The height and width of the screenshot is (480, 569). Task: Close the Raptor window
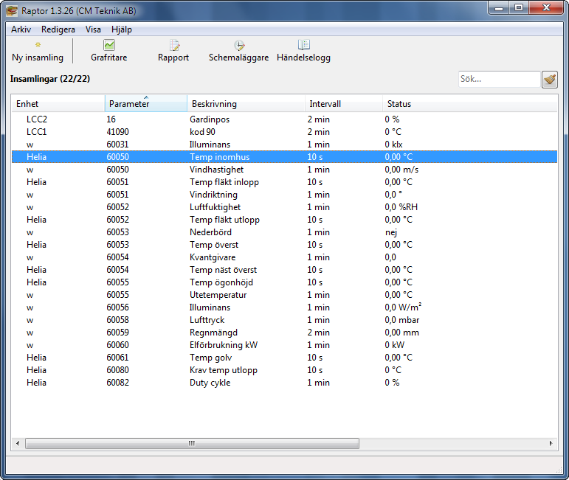click(x=546, y=8)
